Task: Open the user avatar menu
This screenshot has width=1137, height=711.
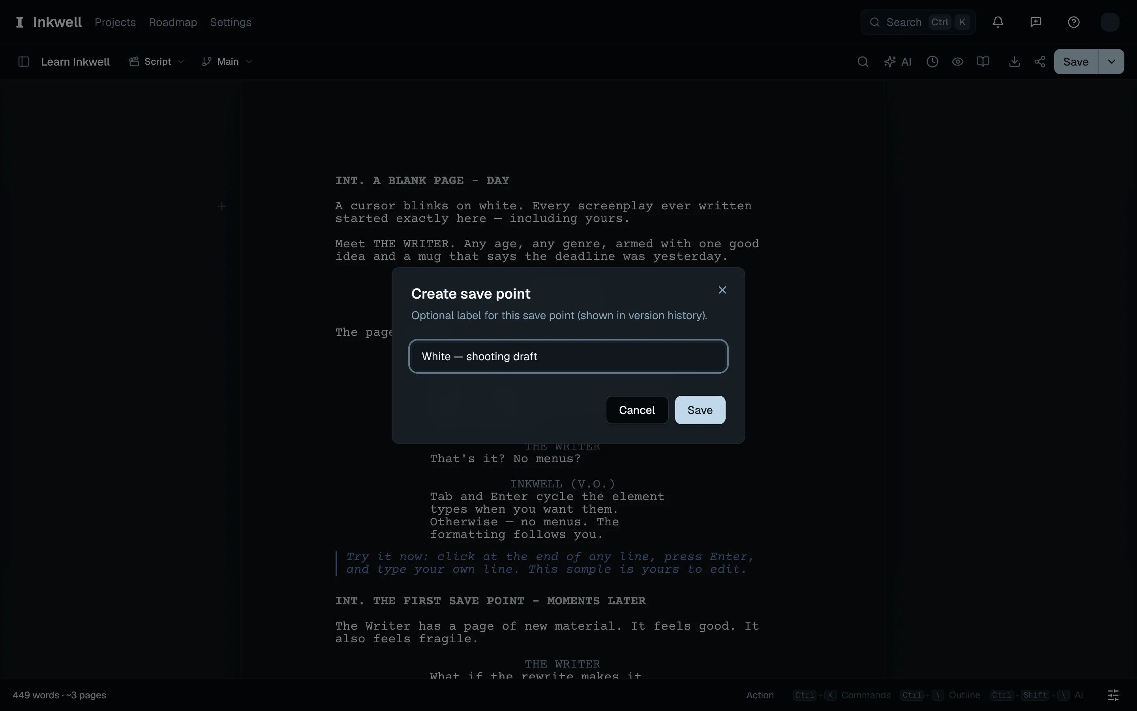Action: point(1110,22)
